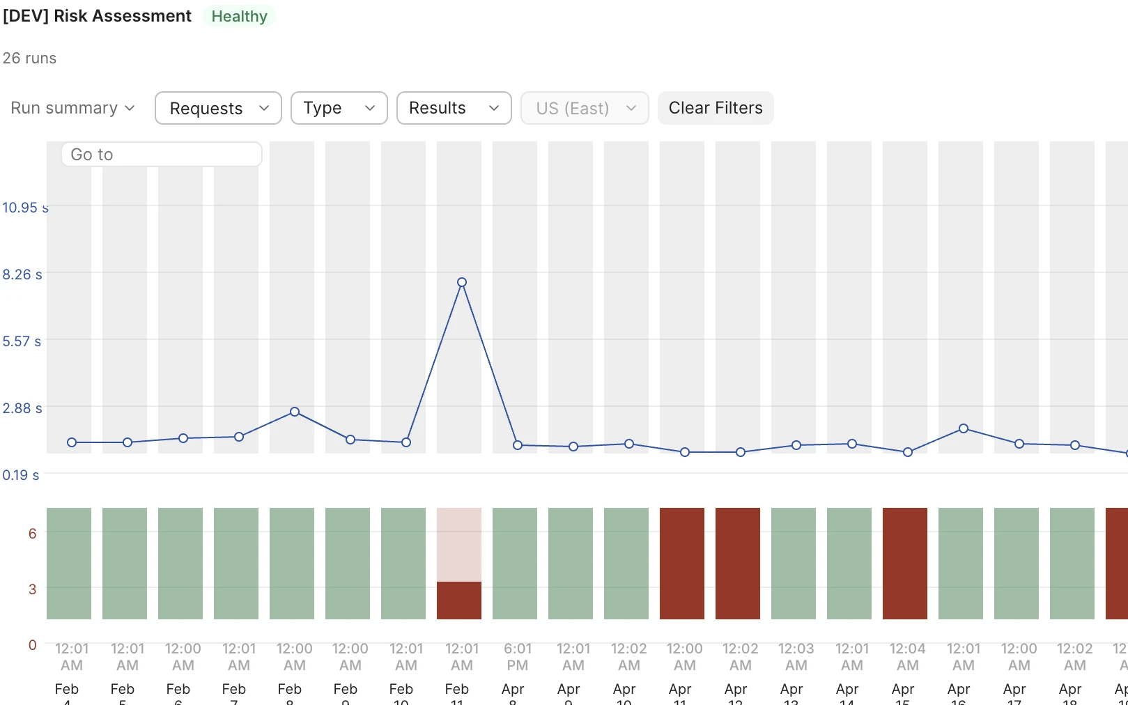The width and height of the screenshot is (1128, 705).
Task: Click the red failed result bar for Apr 11
Action: click(682, 564)
